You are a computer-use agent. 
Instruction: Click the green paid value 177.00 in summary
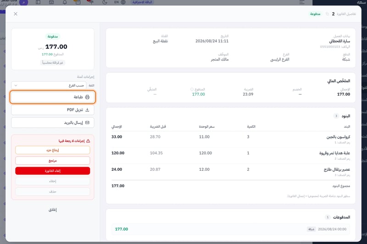pos(199,94)
